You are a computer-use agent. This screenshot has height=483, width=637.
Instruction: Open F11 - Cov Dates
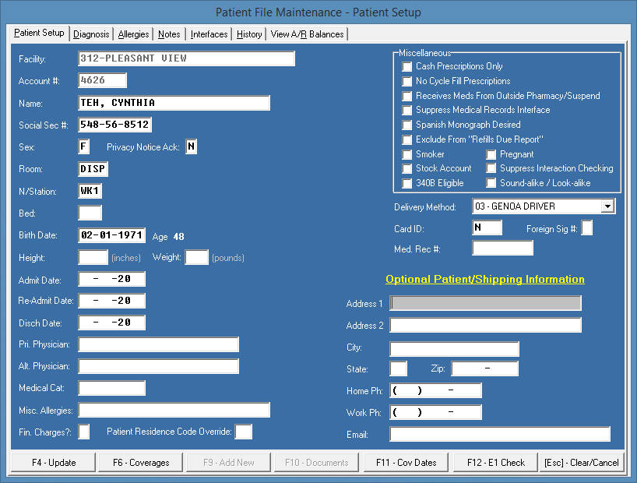[406, 462]
